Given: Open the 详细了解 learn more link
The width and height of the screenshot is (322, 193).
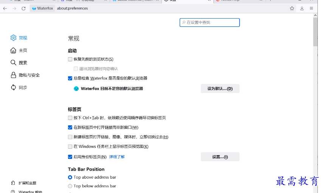Looking at the screenshot, I should click(117, 157).
